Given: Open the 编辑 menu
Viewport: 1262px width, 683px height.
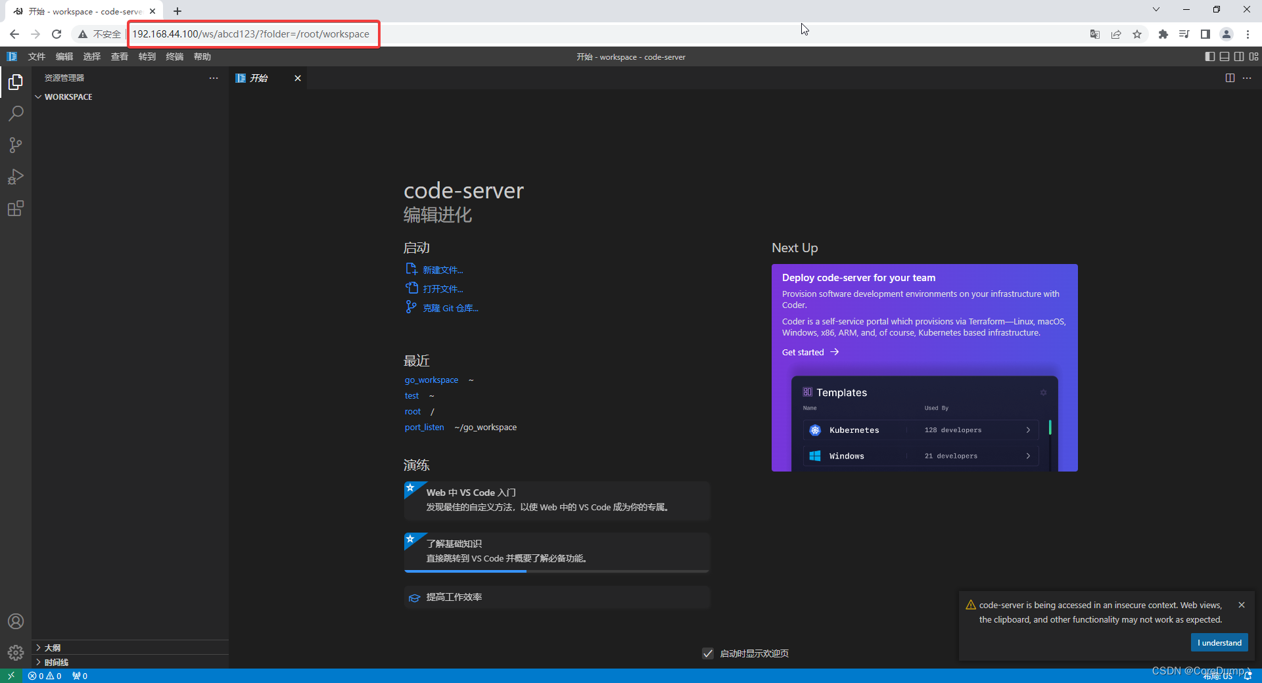Looking at the screenshot, I should coord(64,56).
